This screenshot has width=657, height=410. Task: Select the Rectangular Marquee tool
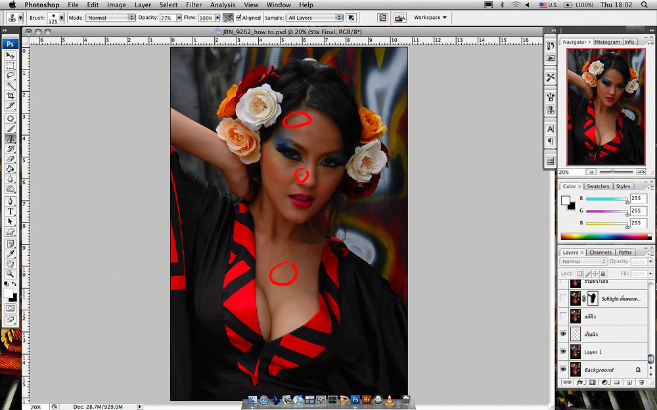click(x=10, y=66)
